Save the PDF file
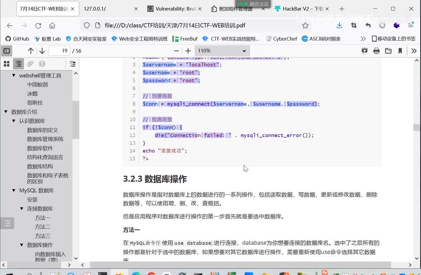The image size is (421, 275). 388,51
